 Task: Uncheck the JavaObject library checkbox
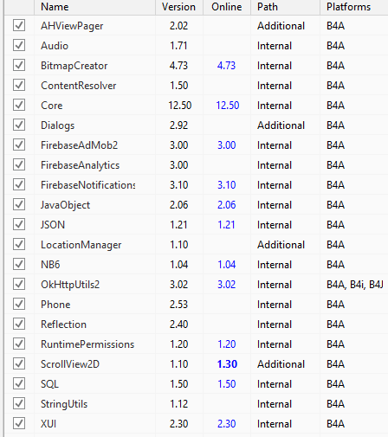tap(19, 204)
